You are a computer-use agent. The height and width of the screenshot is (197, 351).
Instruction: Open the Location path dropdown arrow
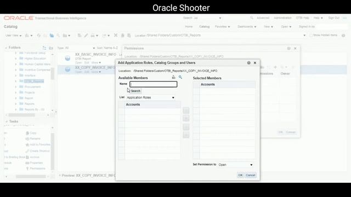[x=304, y=35]
